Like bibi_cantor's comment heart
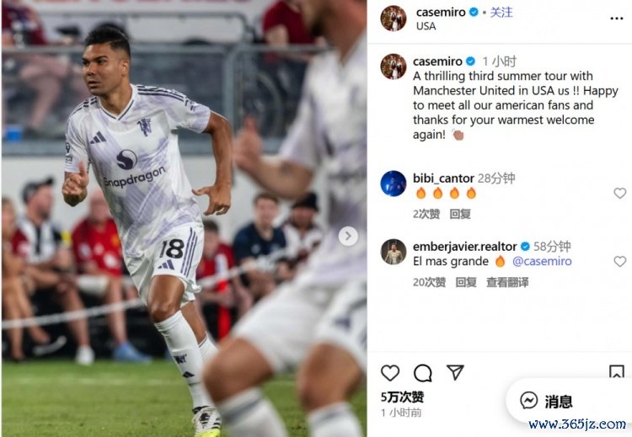 620,194
